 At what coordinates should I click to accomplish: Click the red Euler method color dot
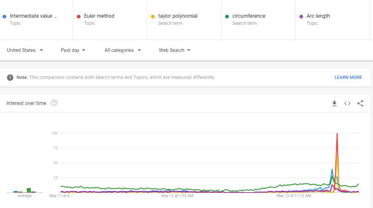79,16
